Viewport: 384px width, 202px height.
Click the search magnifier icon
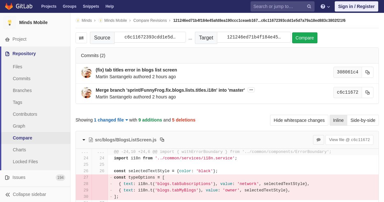(309, 6)
